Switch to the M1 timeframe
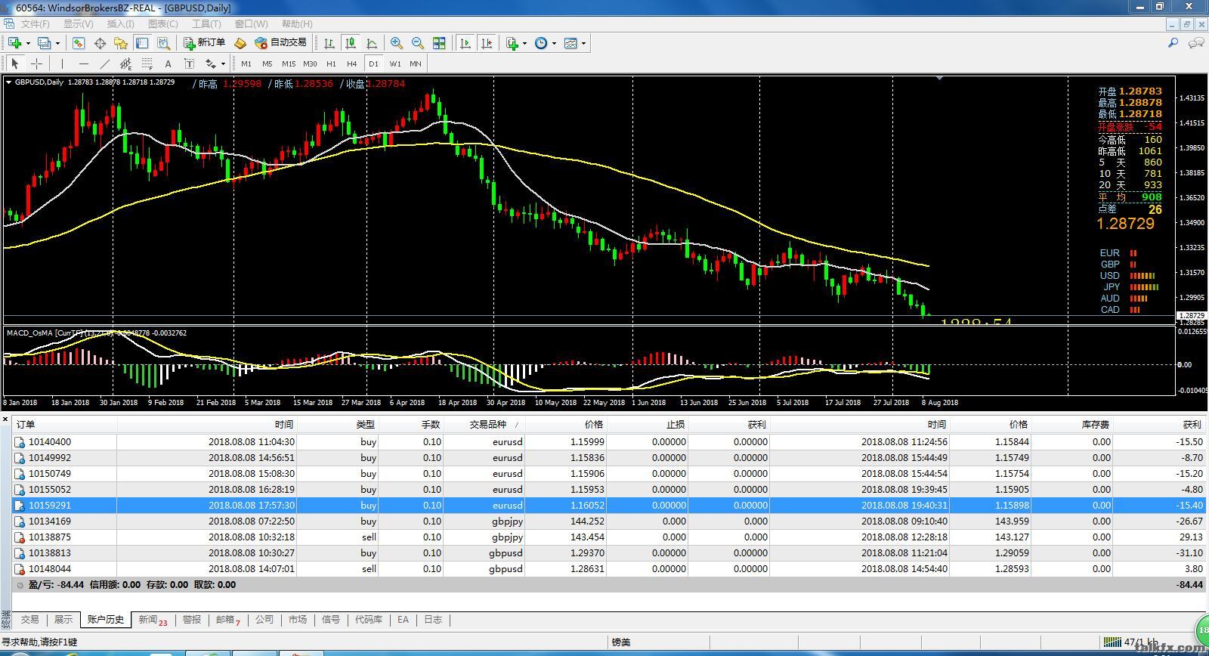Viewport: 1209px width, 656px height. (x=246, y=63)
